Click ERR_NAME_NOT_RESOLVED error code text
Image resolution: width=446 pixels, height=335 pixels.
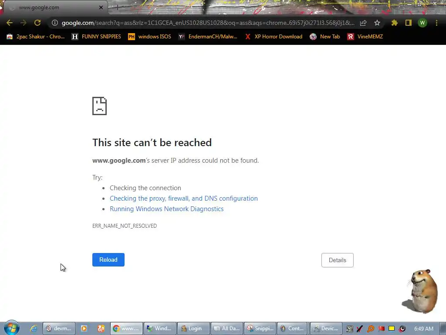[125, 226]
